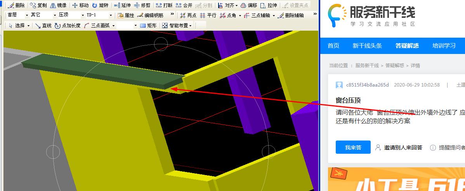
Task: Open the 培训学习 tab
Action: (444, 46)
